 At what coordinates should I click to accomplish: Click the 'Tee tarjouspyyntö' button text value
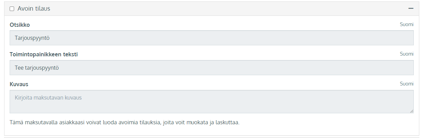click(x=37, y=68)
